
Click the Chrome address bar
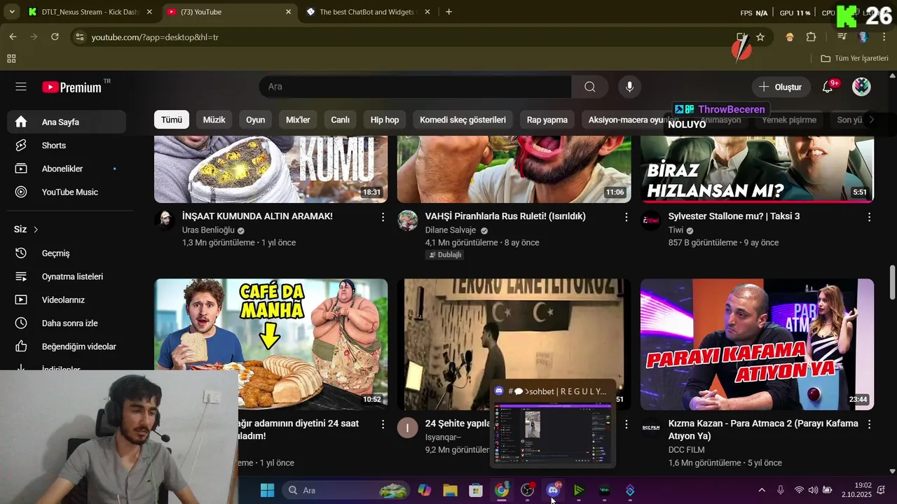point(406,37)
